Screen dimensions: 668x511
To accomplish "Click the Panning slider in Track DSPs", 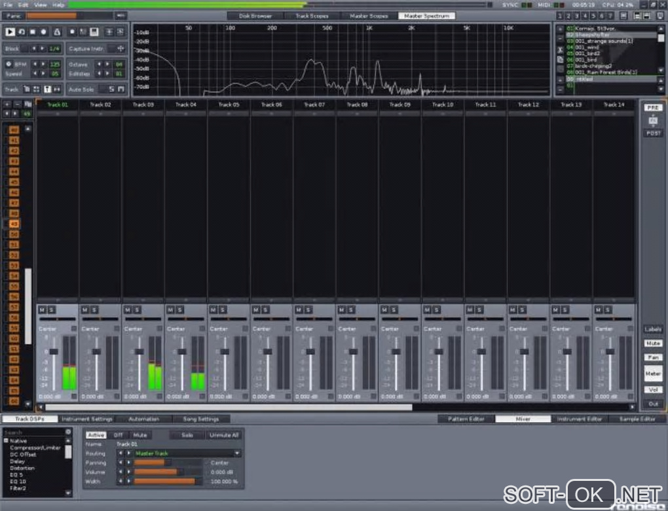I will click(168, 463).
